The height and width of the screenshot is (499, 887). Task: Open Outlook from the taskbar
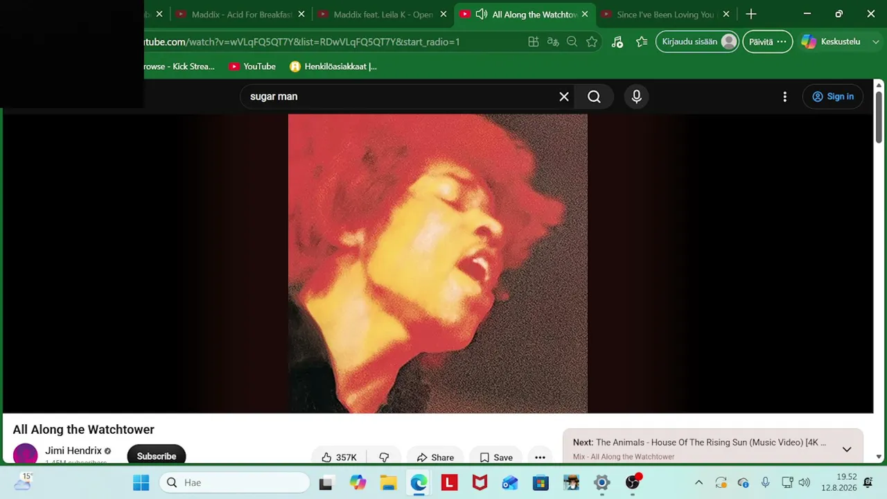click(510, 482)
